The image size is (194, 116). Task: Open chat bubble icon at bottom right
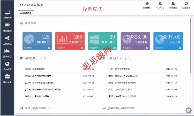189,110
